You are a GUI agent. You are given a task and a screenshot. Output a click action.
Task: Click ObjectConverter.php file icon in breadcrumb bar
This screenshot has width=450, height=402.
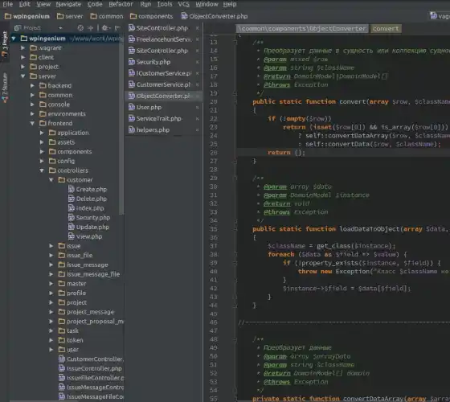point(184,16)
